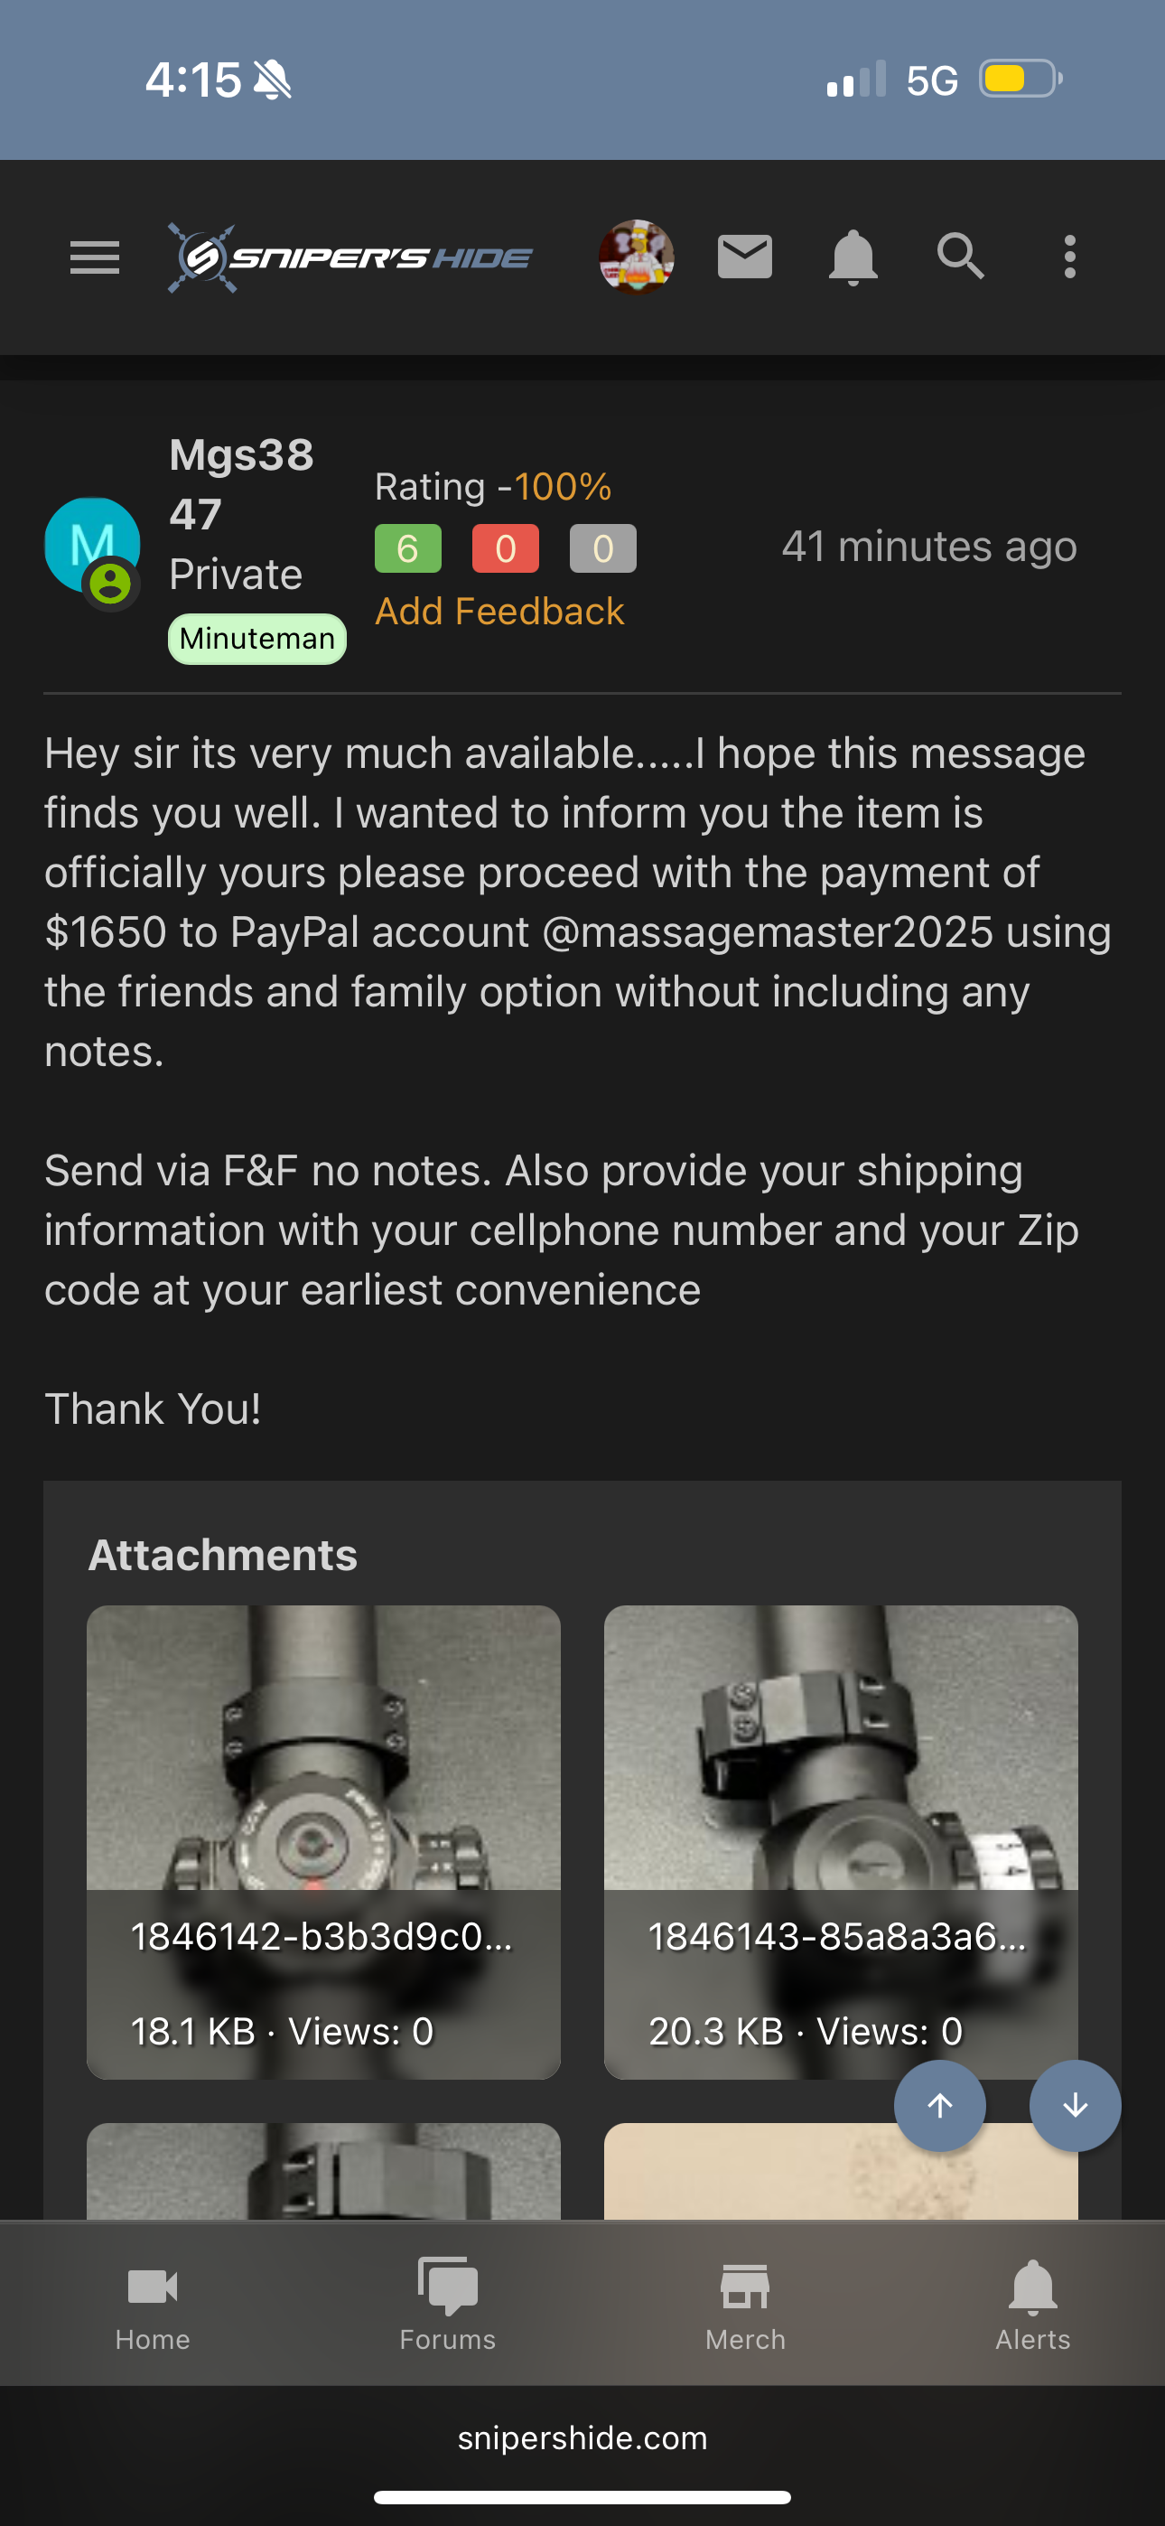The width and height of the screenshot is (1165, 2526).
Task: View the red negative feedback count
Action: (505, 548)
